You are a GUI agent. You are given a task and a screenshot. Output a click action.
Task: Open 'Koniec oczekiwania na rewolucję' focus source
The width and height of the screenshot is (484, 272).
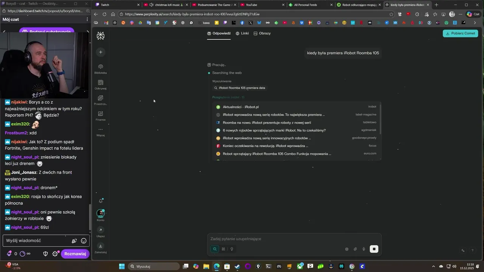pyautogui.click(x=297, y=146)
